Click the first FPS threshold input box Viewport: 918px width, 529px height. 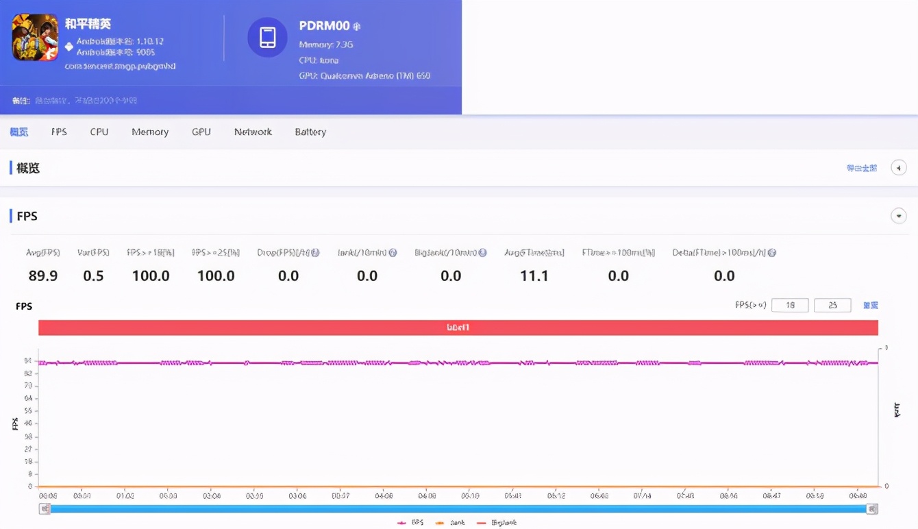[790, 306]
